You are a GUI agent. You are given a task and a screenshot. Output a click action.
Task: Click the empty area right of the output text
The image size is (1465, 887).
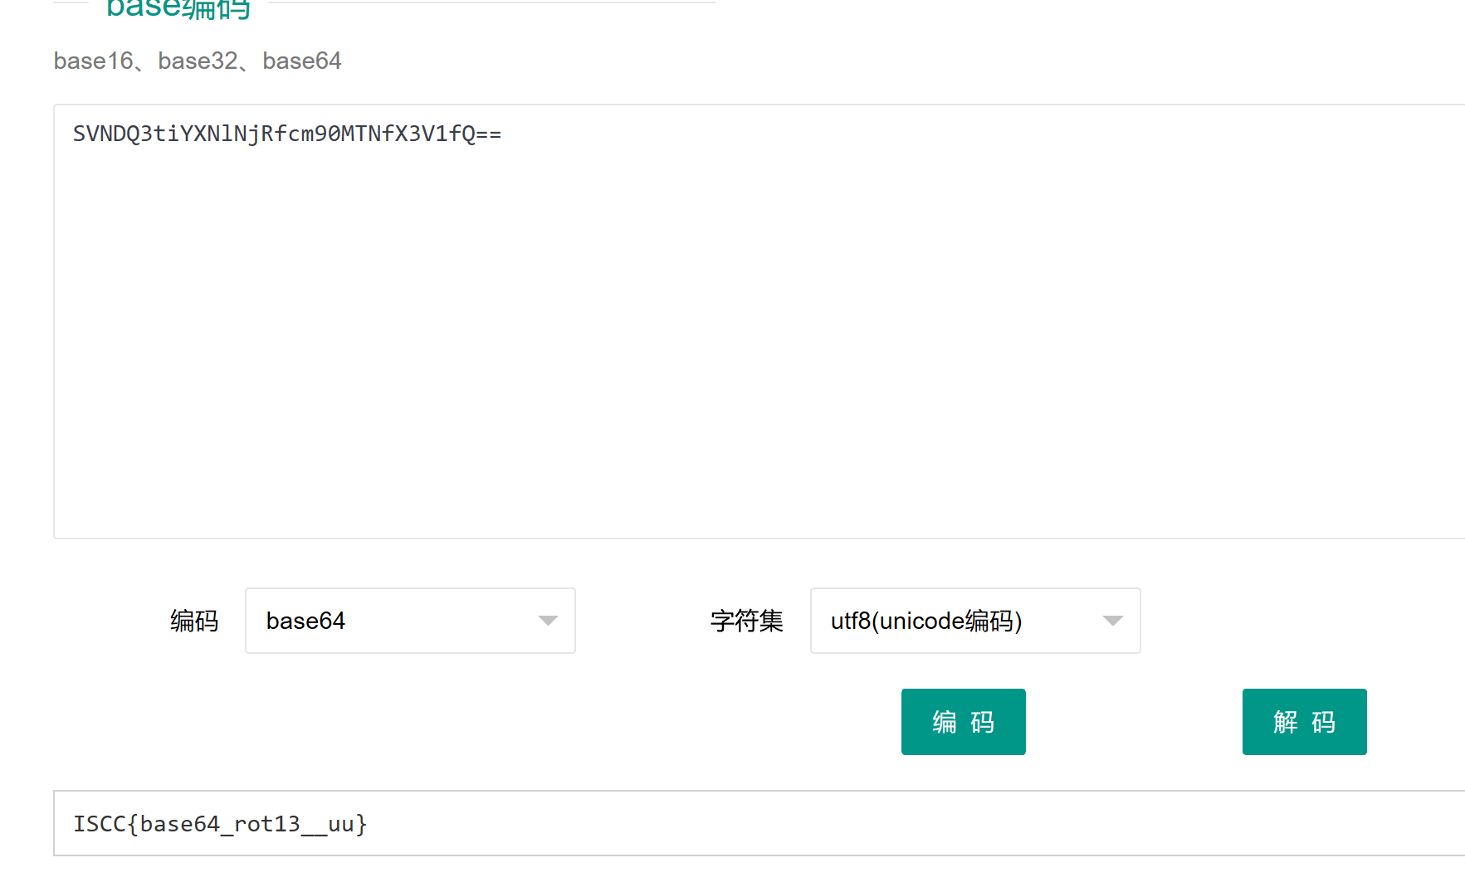pos(913,823)
